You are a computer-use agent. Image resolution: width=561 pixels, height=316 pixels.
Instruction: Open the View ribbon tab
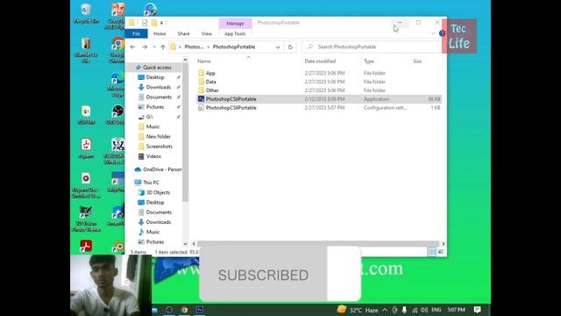(x=207, y=33)
